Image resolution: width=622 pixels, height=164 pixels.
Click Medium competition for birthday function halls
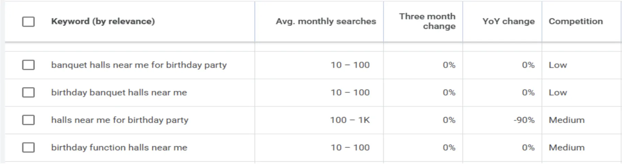[567, 147]
